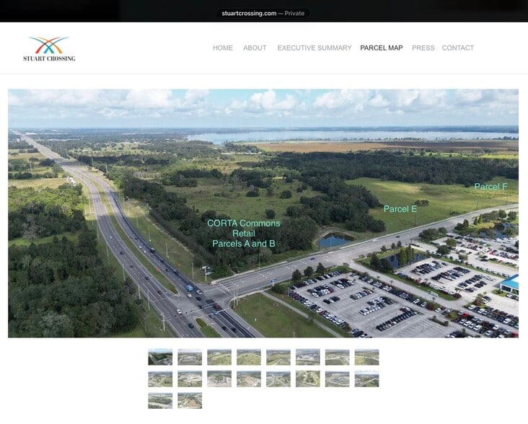This screenshot has height=424, width=528.
Task: Click the Parcel F label on photo
Action: tap(490, 187)
